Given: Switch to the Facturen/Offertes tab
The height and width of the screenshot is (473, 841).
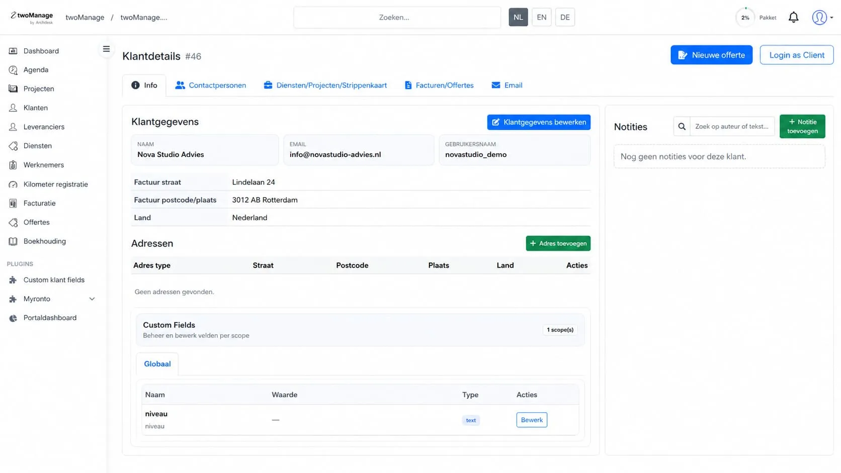Looking at the screenshot, I should (x=439, y=85).
